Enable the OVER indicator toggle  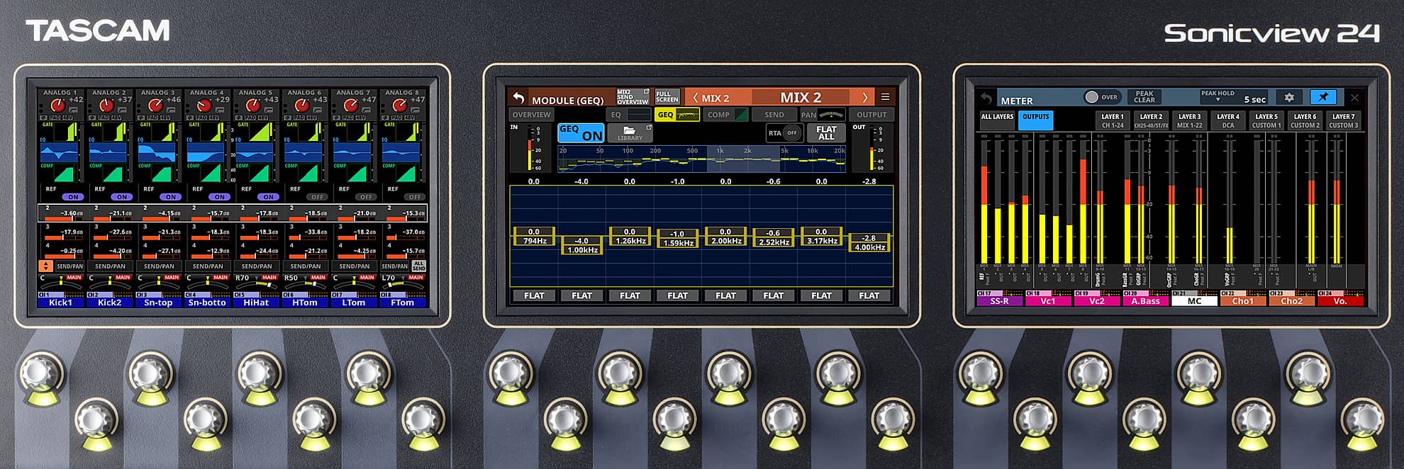coord(1092,98)
